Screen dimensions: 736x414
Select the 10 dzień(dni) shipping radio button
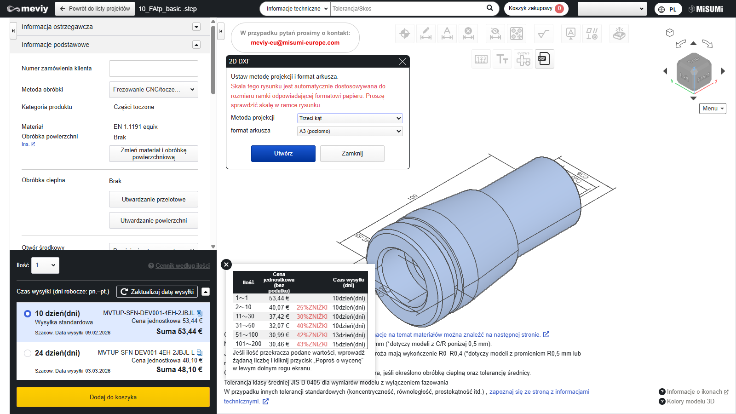(x=28, y=314)
